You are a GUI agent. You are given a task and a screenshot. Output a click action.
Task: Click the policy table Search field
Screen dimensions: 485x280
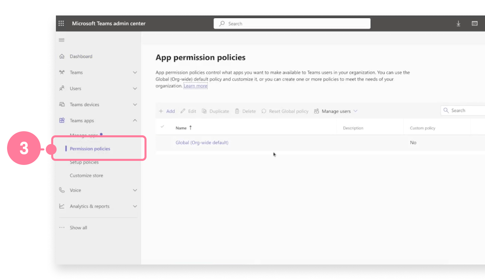(463, 110)
